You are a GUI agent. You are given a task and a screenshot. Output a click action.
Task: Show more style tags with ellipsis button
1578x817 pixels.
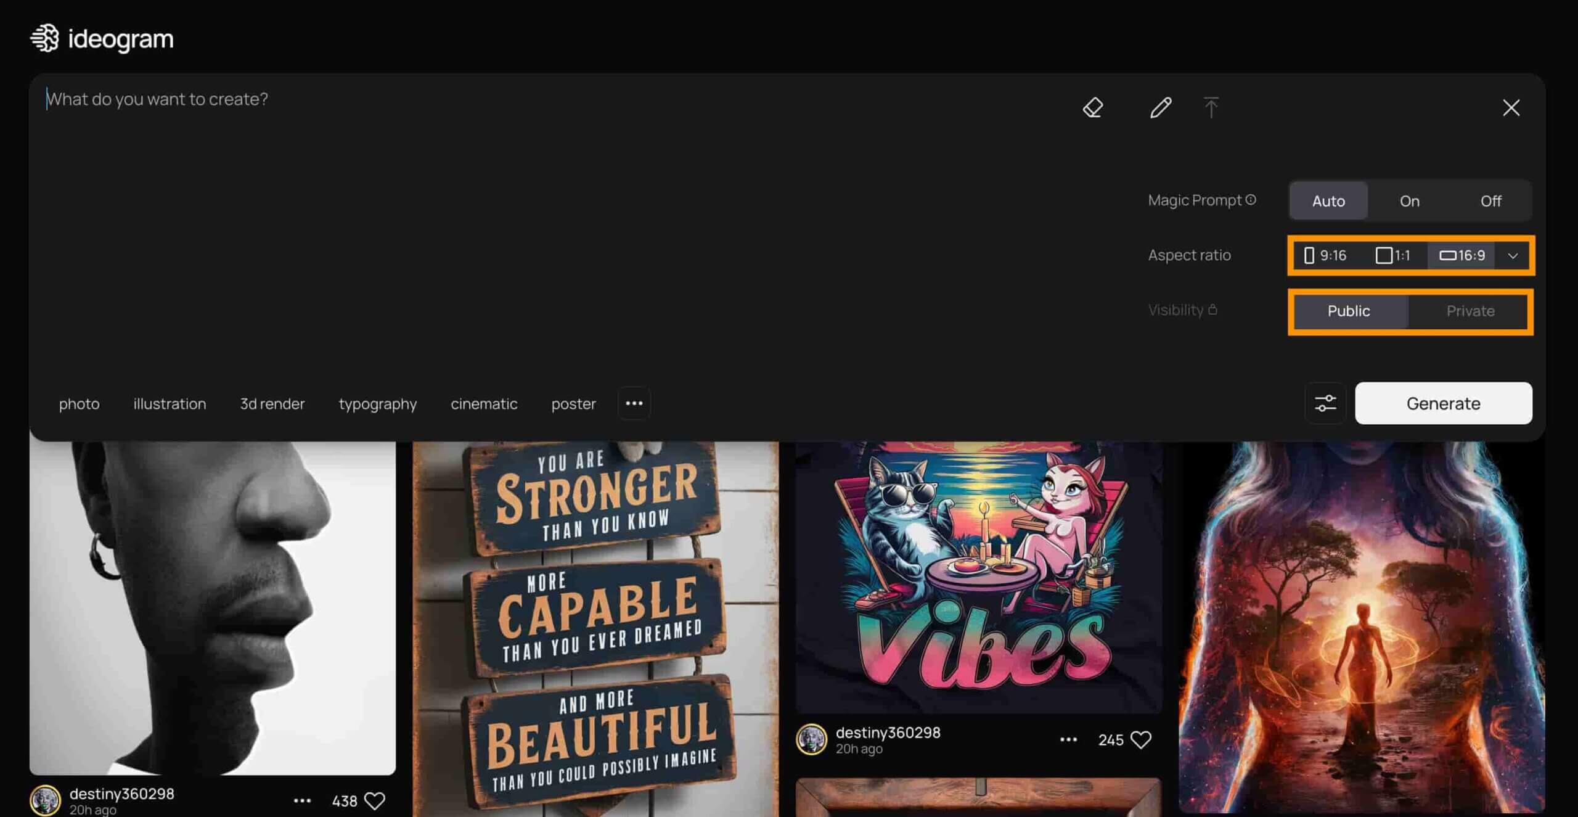point(634,403)
